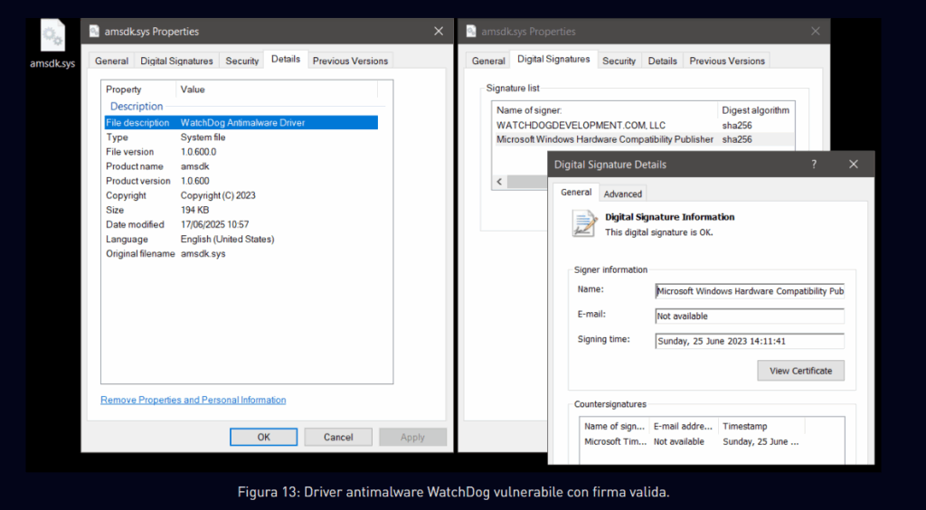
Task: Click file icon in right Properties title bar
Action: click(470, 32)
